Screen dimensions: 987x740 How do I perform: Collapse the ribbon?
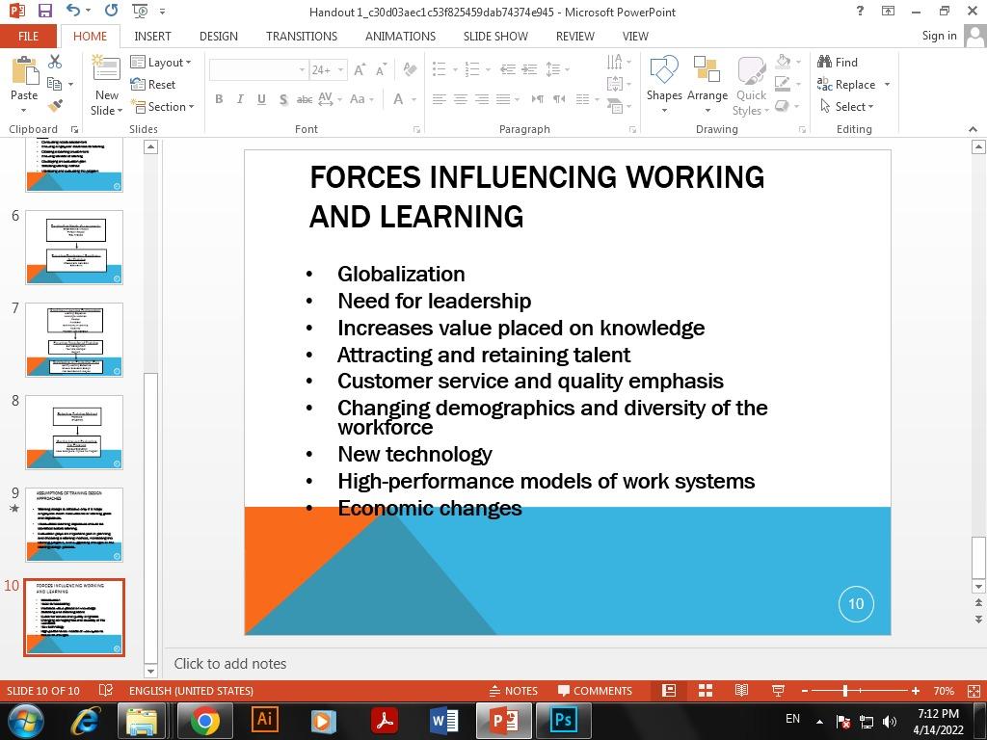click(x=973, y=129)
